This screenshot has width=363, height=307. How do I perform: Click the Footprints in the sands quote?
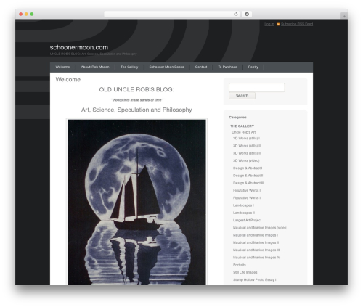point(137,100)
